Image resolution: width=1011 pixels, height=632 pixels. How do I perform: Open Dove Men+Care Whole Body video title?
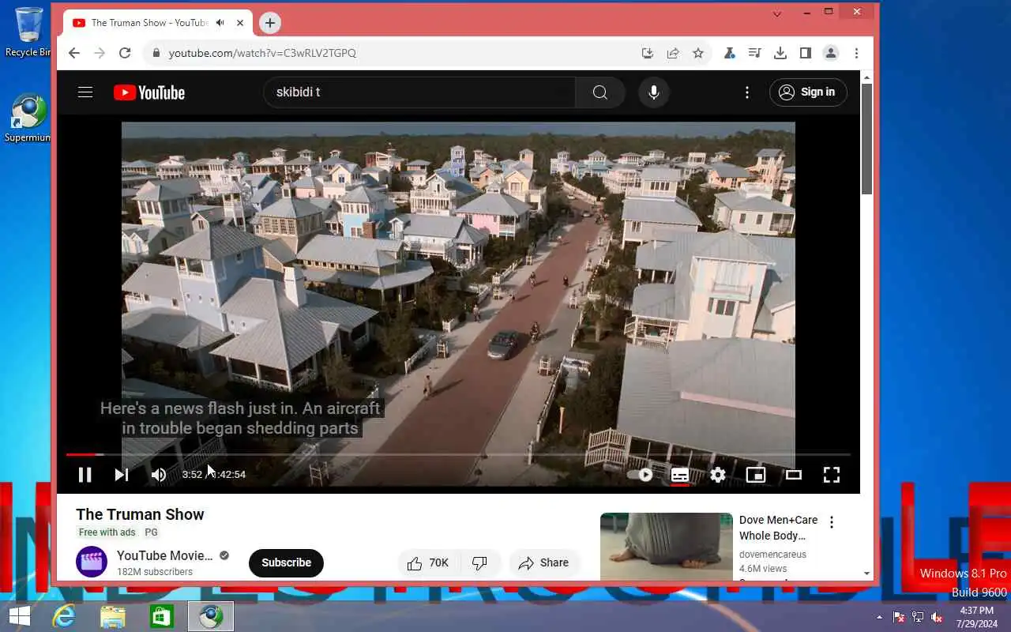coord(778,528)
